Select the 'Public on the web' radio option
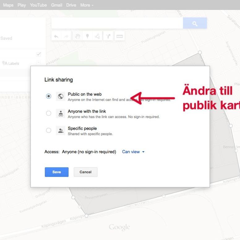Viewport: 240px width, 240px height. pos(49,96)
